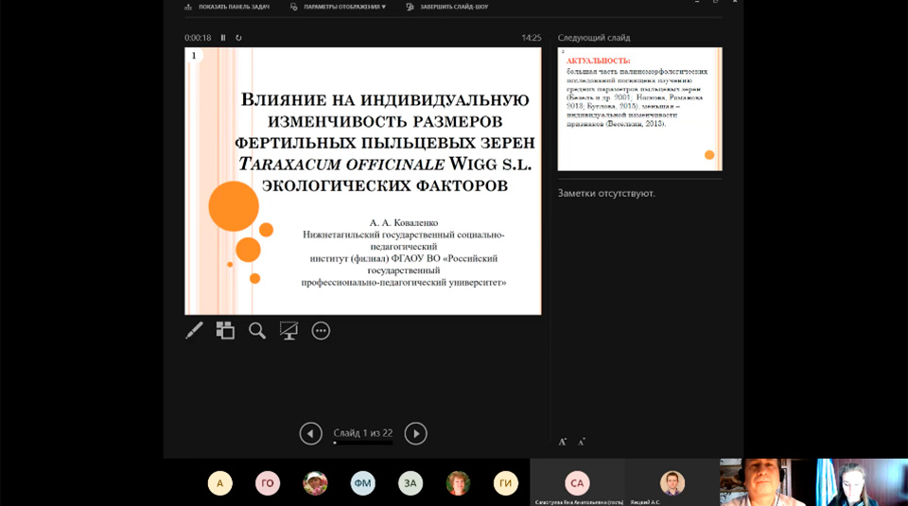Select the participant tile with СА avatar

(576, 483)
